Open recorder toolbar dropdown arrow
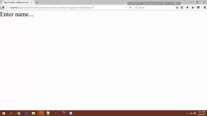Image resolution: width=207 pixels, height=116 pixels. click(129, 4)
